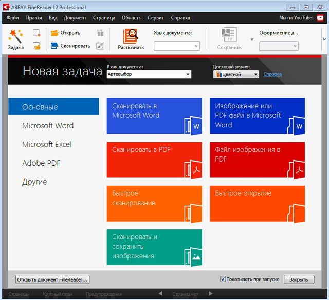Switch to Страницы pane in status bar

pos(19,294)
